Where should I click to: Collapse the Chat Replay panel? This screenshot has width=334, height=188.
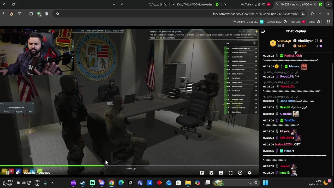coord(263,31)
